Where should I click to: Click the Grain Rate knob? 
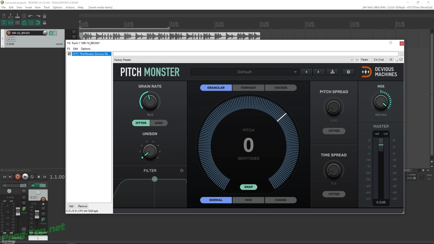[x=150, y=102]
